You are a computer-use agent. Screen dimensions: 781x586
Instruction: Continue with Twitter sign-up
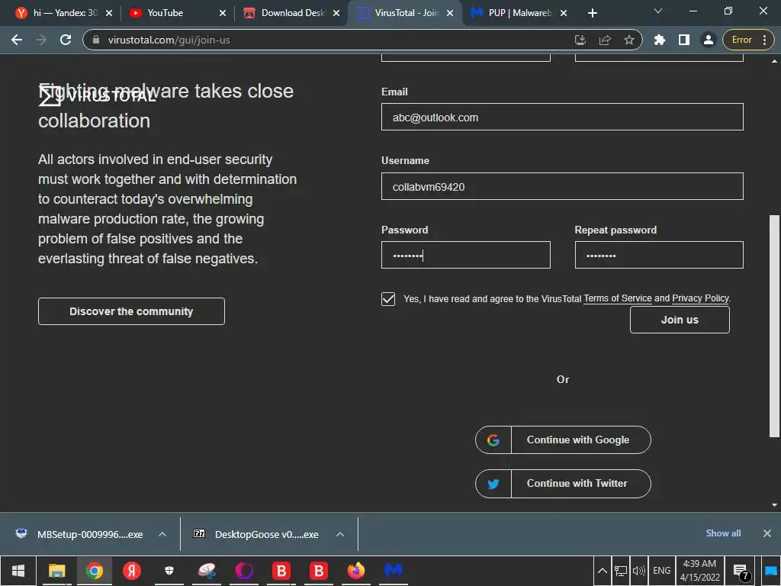(x=563, y=483)
